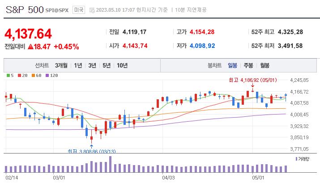Click the +0.45% change percentage
Viewport: 320px width, 183px height.
pos(66,47)
